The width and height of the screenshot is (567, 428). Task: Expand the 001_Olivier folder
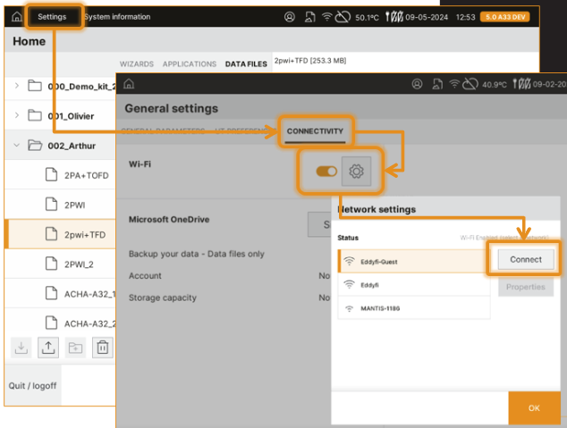pos(17,115)
